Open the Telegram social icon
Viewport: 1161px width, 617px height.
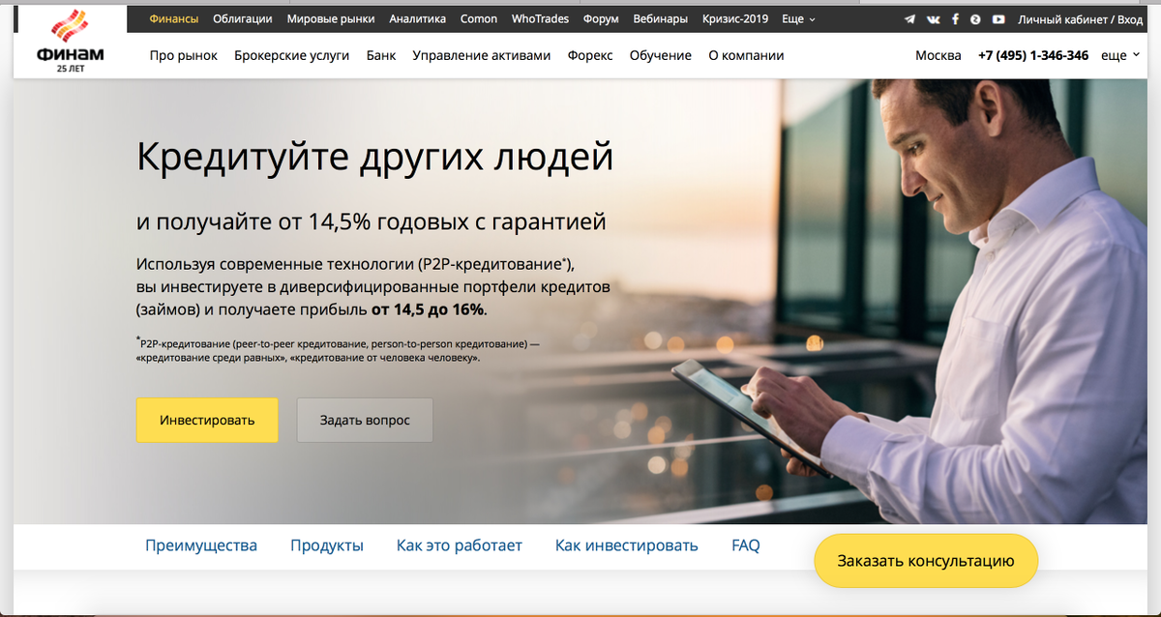909,18
